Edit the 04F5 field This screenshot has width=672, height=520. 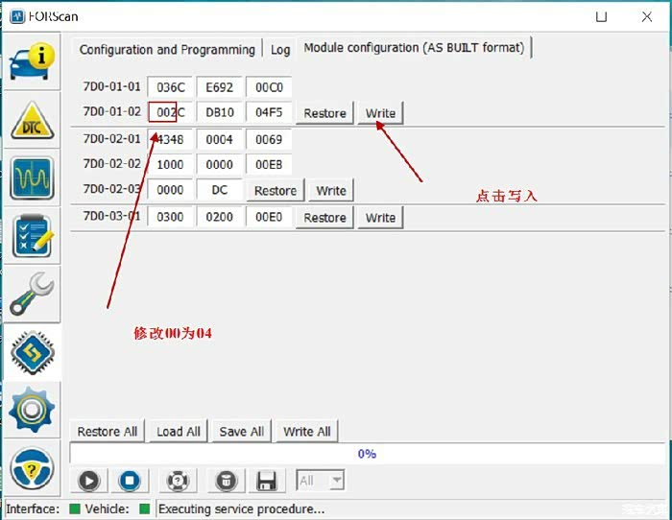[x=269, y=112]
